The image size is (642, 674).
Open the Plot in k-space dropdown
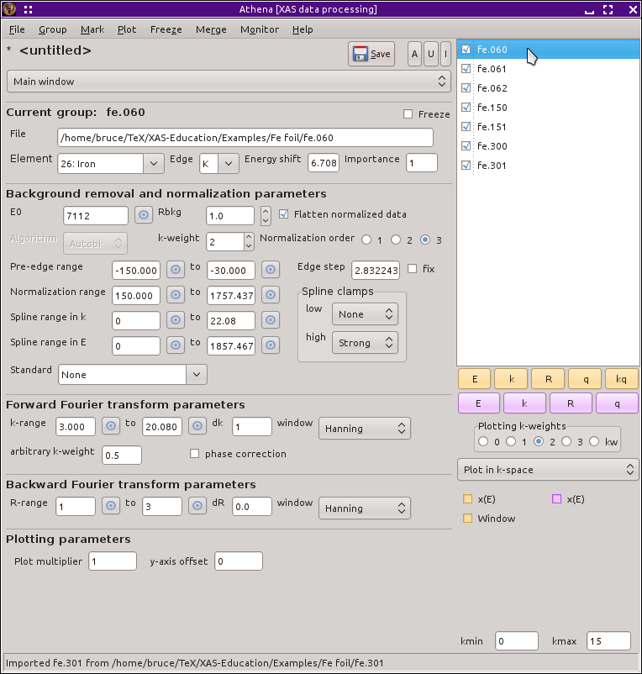point(548,470)
